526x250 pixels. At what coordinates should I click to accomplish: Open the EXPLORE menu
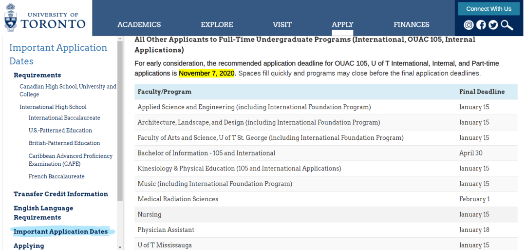click(x=217, y=24)
